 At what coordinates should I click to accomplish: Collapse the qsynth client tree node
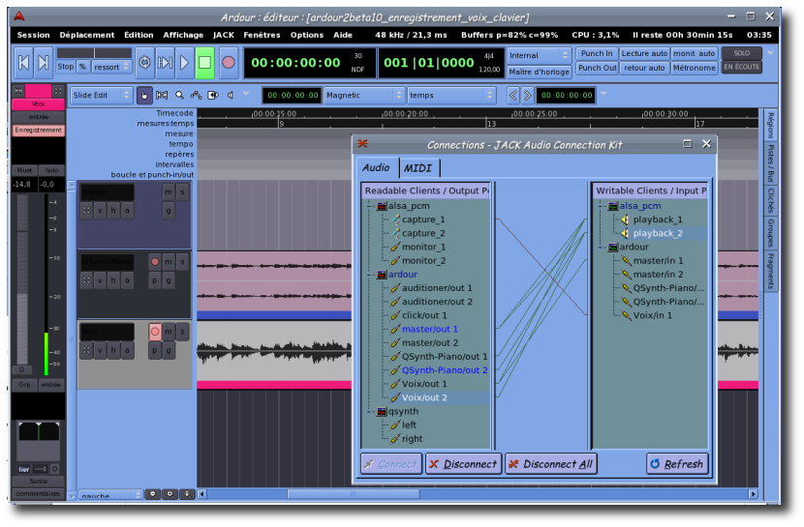tap(369, 411)
